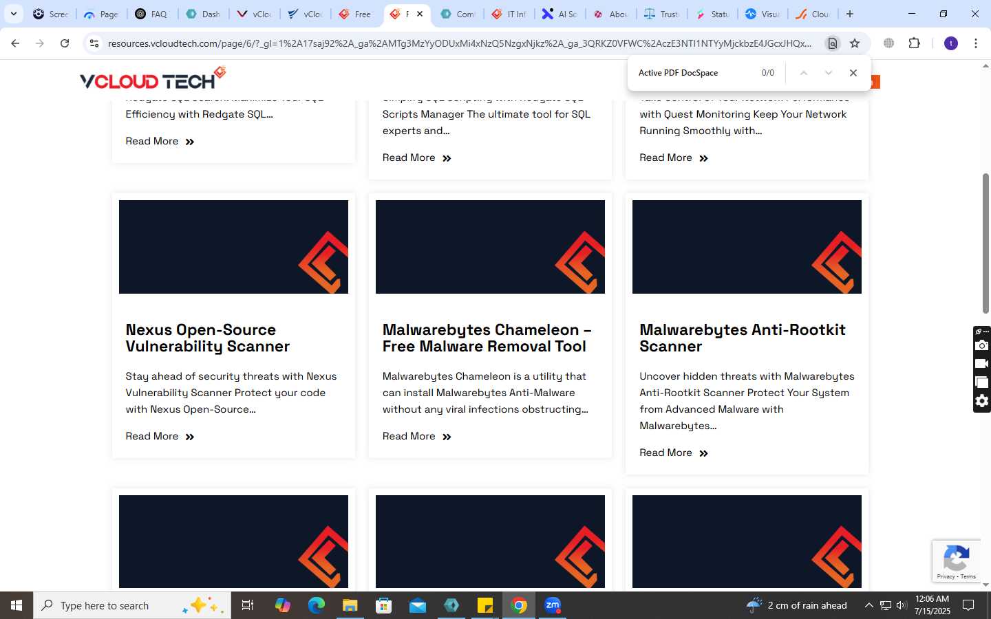The width and height of the screenshot is (991, 619).
Task: Open reCAPTCHA Privacy link
Action: 946,576
